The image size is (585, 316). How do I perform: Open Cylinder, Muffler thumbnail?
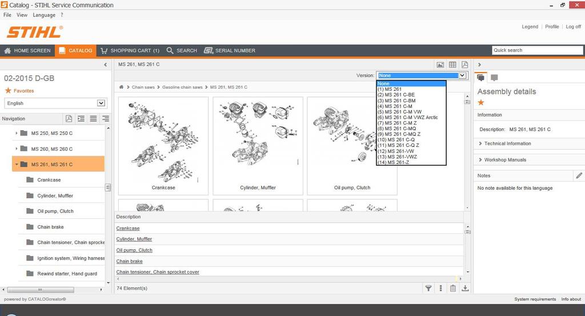[x=258, y=146]
